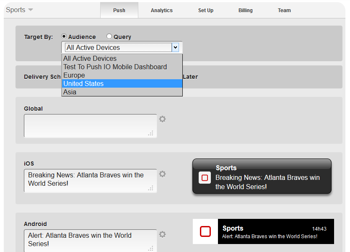Select the Audience radio button
Screen dimensions: 350x252
coord(64,36)
